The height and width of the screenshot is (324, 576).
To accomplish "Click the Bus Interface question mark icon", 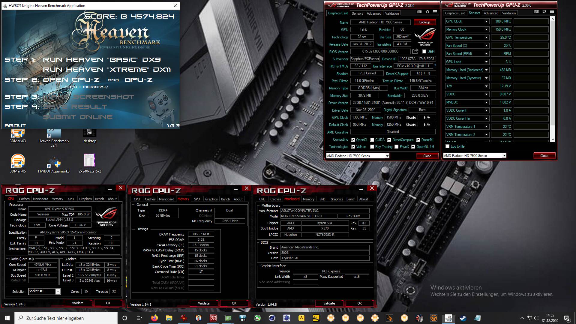I will click(x=435, y=66).
